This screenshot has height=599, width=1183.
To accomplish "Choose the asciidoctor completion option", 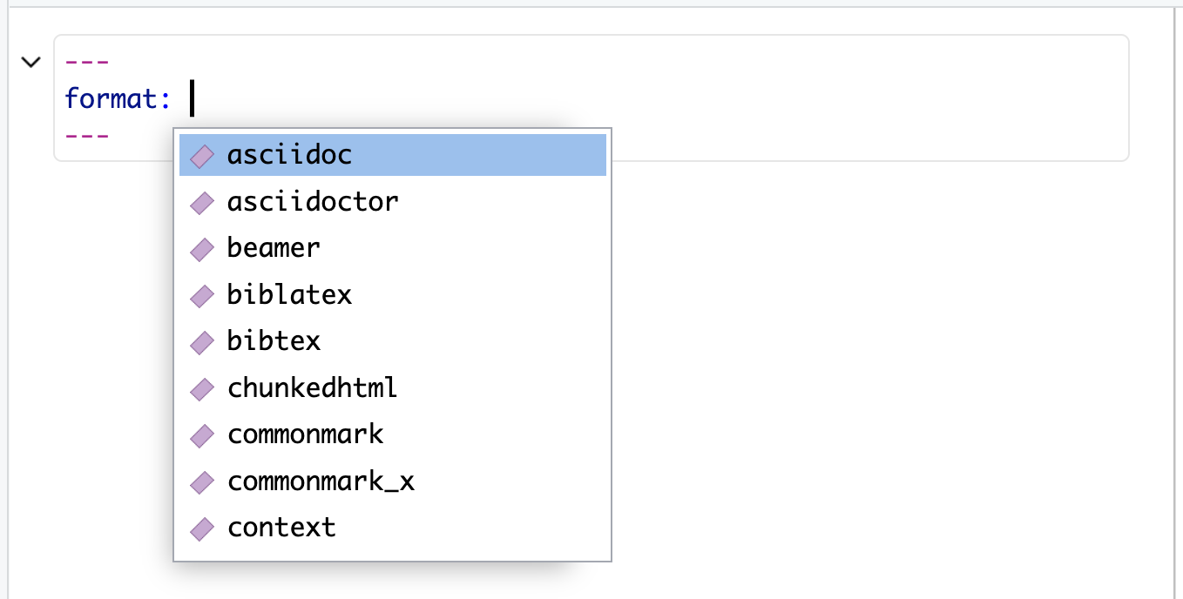I will (x=312, y=202).
